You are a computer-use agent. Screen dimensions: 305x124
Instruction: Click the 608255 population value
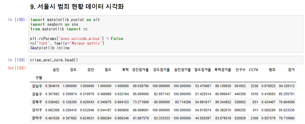pyautogui.click(x=240, y=110)
